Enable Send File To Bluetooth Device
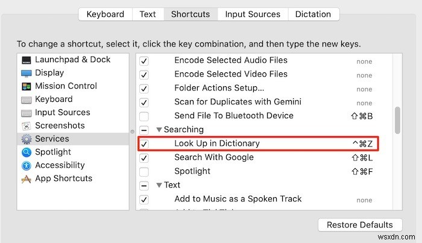The width and height of the screenshot is (422, 243). tap(144, 116)
